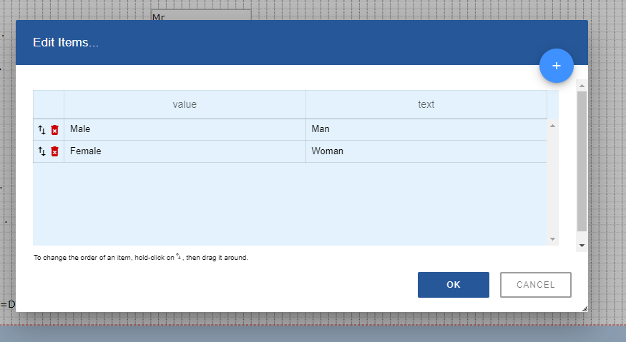Image resolution: width=626 pixels, height=342 pixels.
Task: Click the reorder arrows icon in Female row
Action: 41,151
